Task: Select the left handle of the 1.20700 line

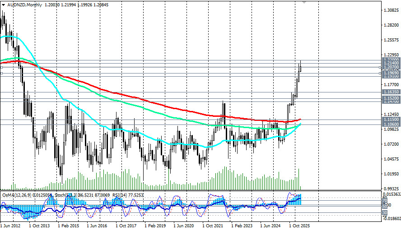Action: coord(1,67)
